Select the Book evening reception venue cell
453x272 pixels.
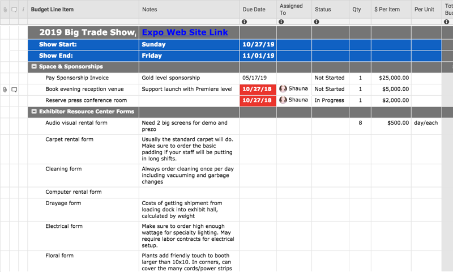tap(83, 90)
